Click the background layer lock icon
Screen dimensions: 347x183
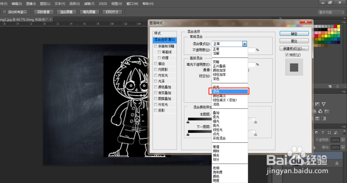coord(337,163)
